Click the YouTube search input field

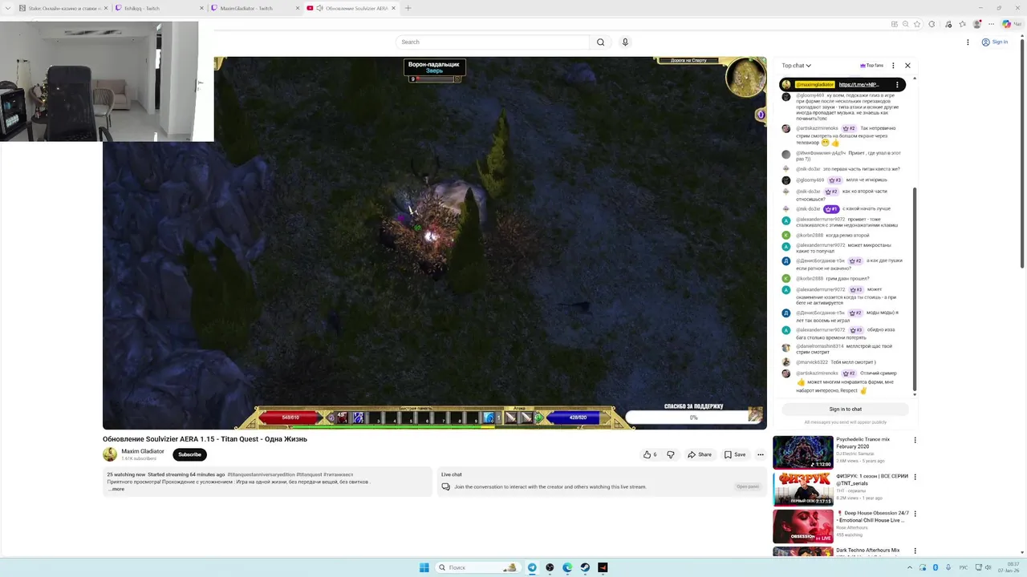pos(493,42)
